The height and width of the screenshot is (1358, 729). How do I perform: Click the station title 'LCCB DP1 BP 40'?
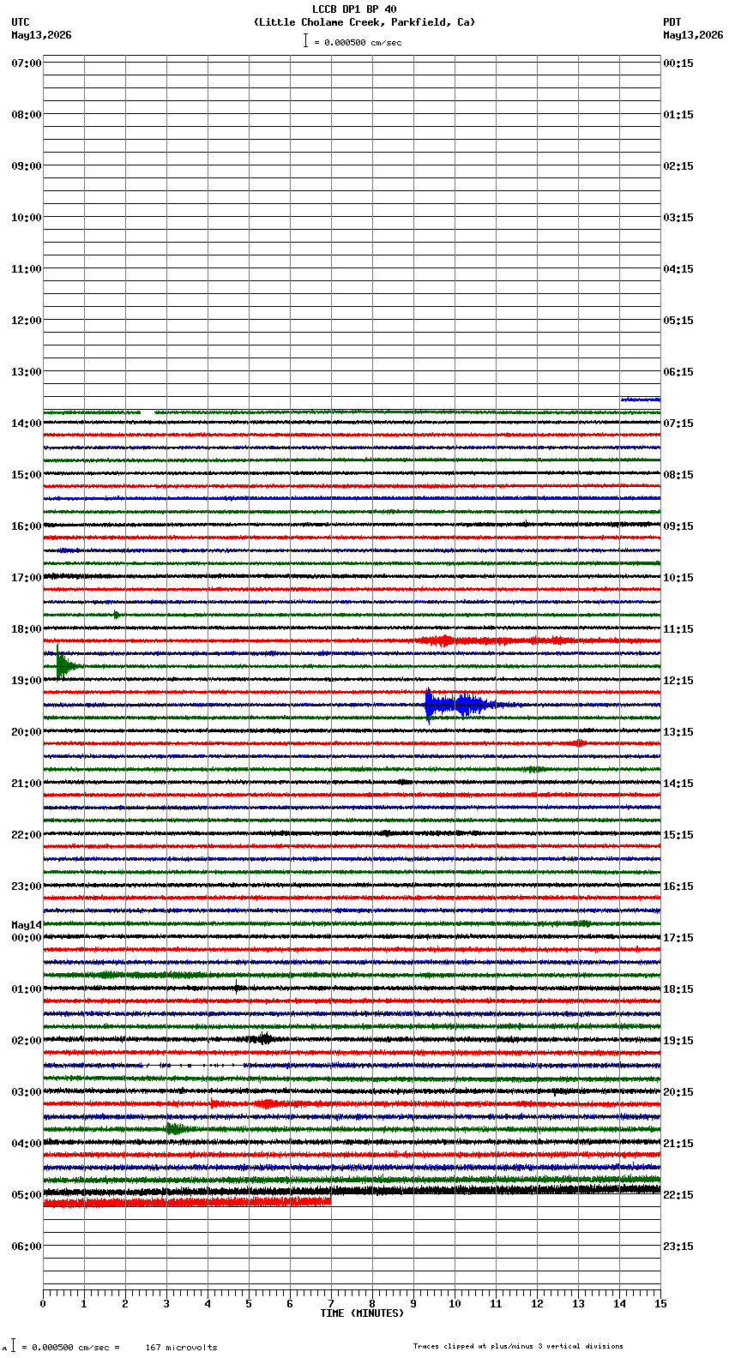coord(354,9)
